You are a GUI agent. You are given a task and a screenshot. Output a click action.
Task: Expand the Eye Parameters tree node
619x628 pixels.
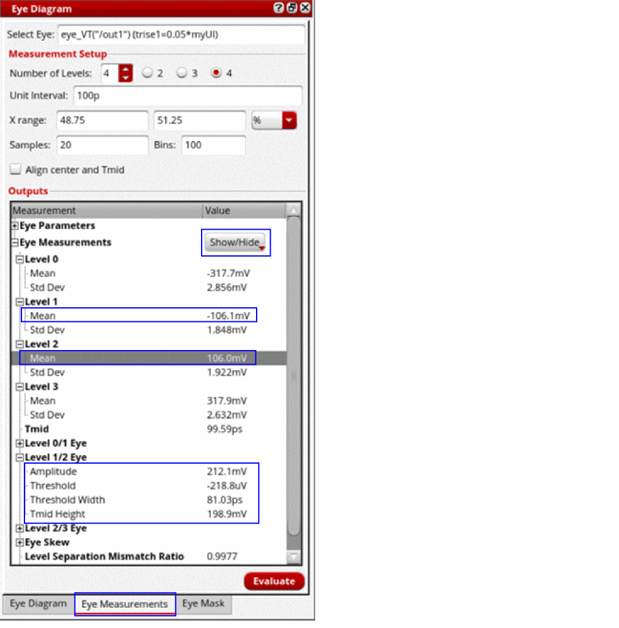[15, 226]
